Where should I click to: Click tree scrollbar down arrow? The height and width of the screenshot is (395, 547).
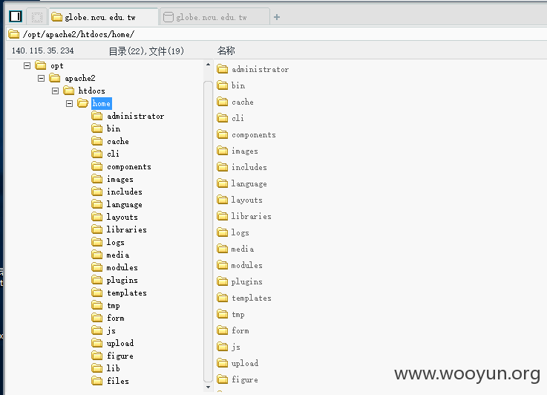point(208,387)
